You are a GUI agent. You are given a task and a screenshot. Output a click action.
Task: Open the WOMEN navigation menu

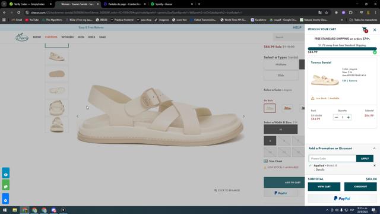(67, 37)
